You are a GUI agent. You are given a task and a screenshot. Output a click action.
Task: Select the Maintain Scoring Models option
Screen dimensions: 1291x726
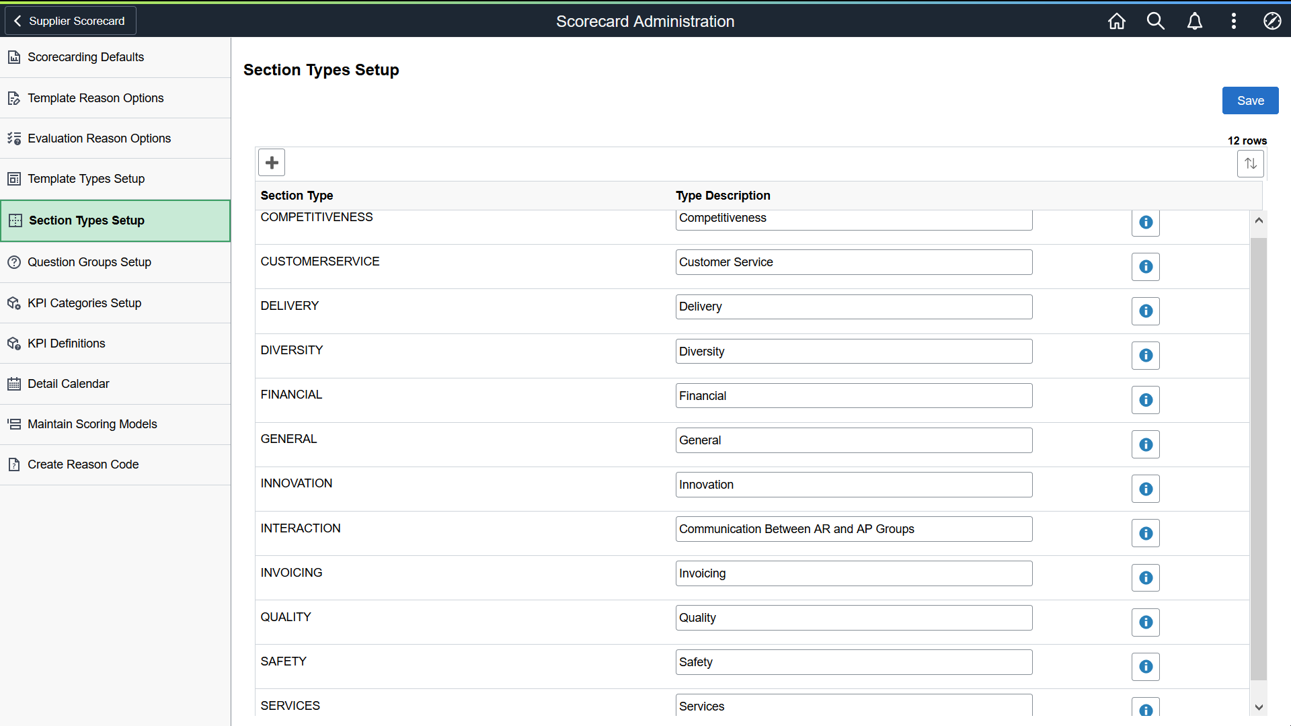tap(92, 424)
